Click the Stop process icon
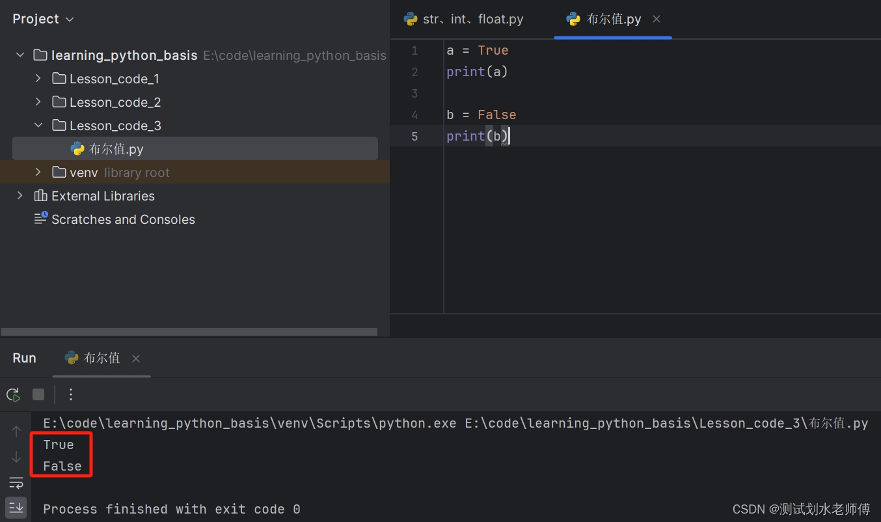 coord(38,394)
